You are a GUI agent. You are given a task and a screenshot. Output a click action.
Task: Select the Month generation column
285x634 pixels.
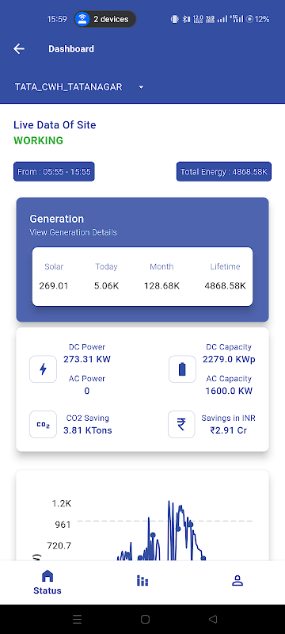(161, 276)
